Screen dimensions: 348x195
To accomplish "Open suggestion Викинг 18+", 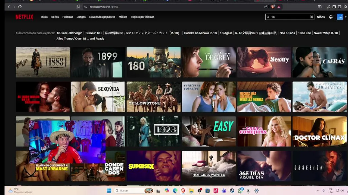I will (x=94, y=33).
